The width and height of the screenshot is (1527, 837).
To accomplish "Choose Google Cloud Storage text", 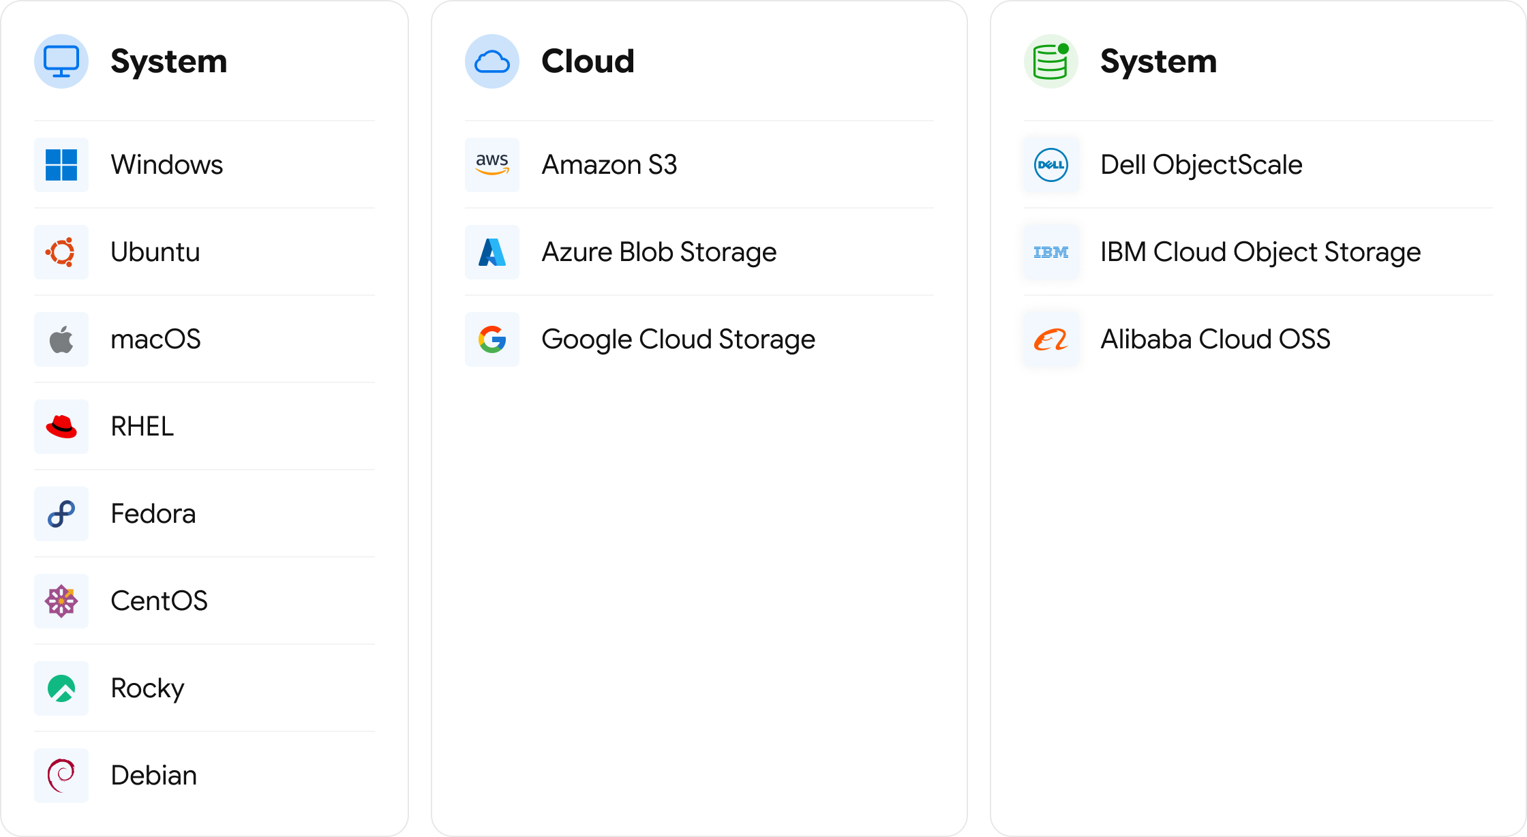I will (x=678, y=339).
